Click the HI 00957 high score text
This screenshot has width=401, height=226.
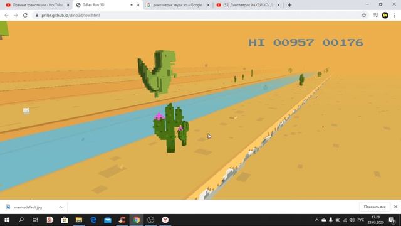281,43
